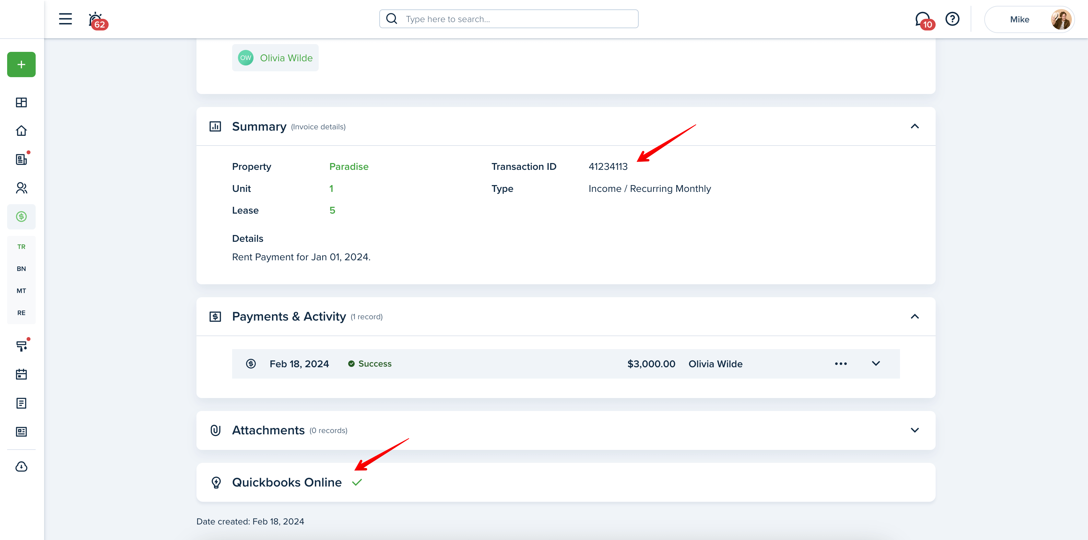Viewport: 1088px width, 540px height.
Task: Open the contacts people icon in sidebar
Action: point(21,188)
